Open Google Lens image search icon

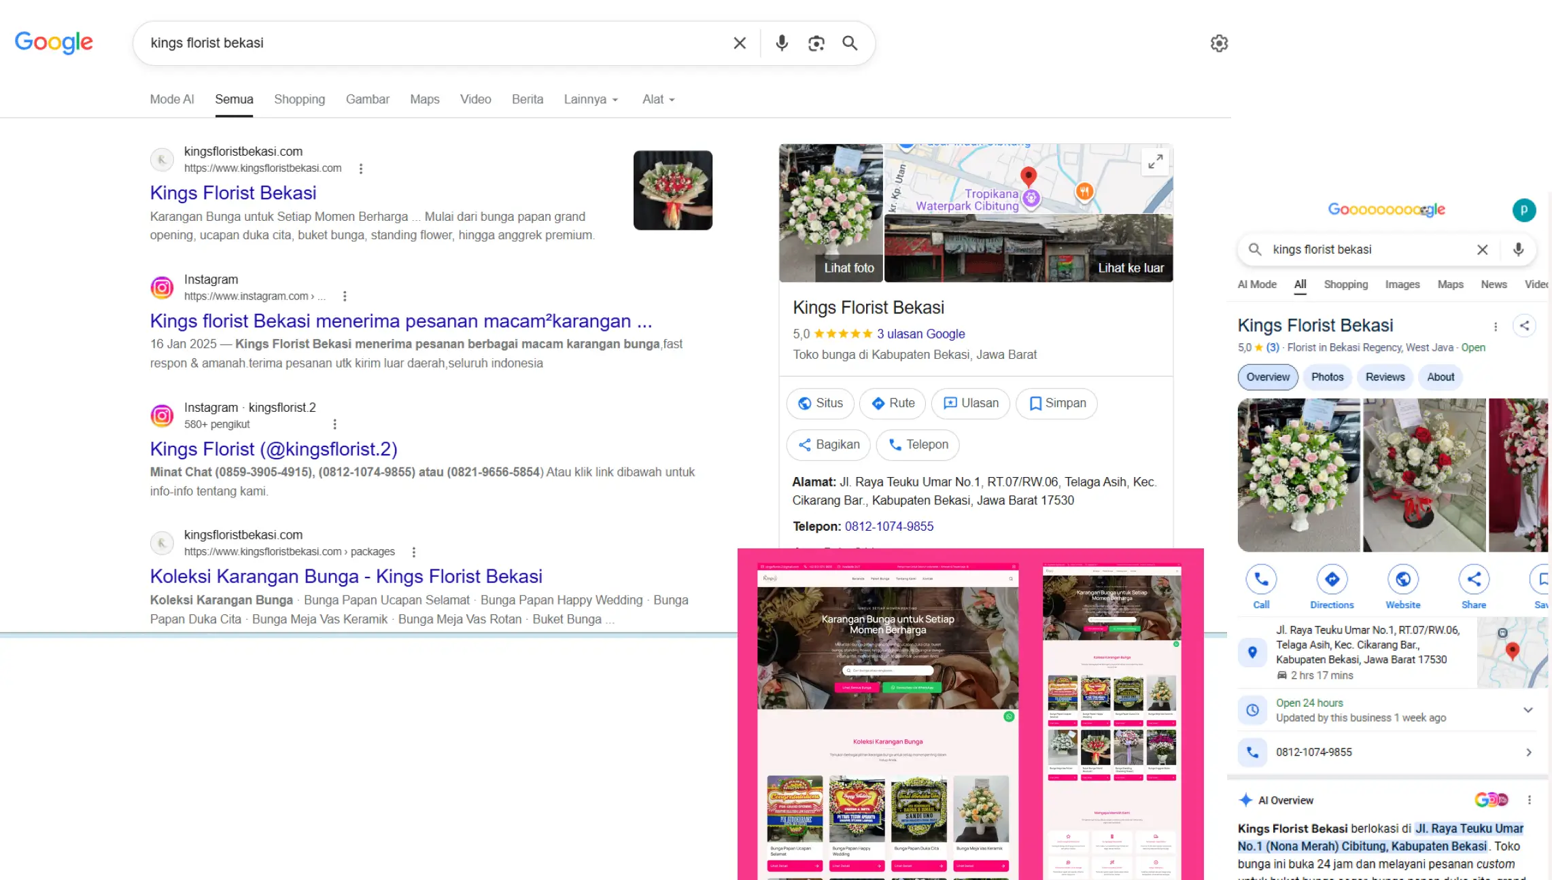pos(816,43)
